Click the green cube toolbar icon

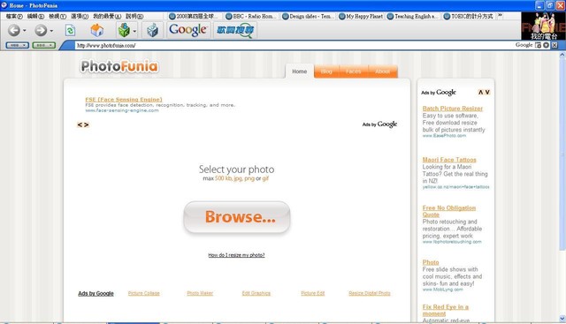point(124,30)
